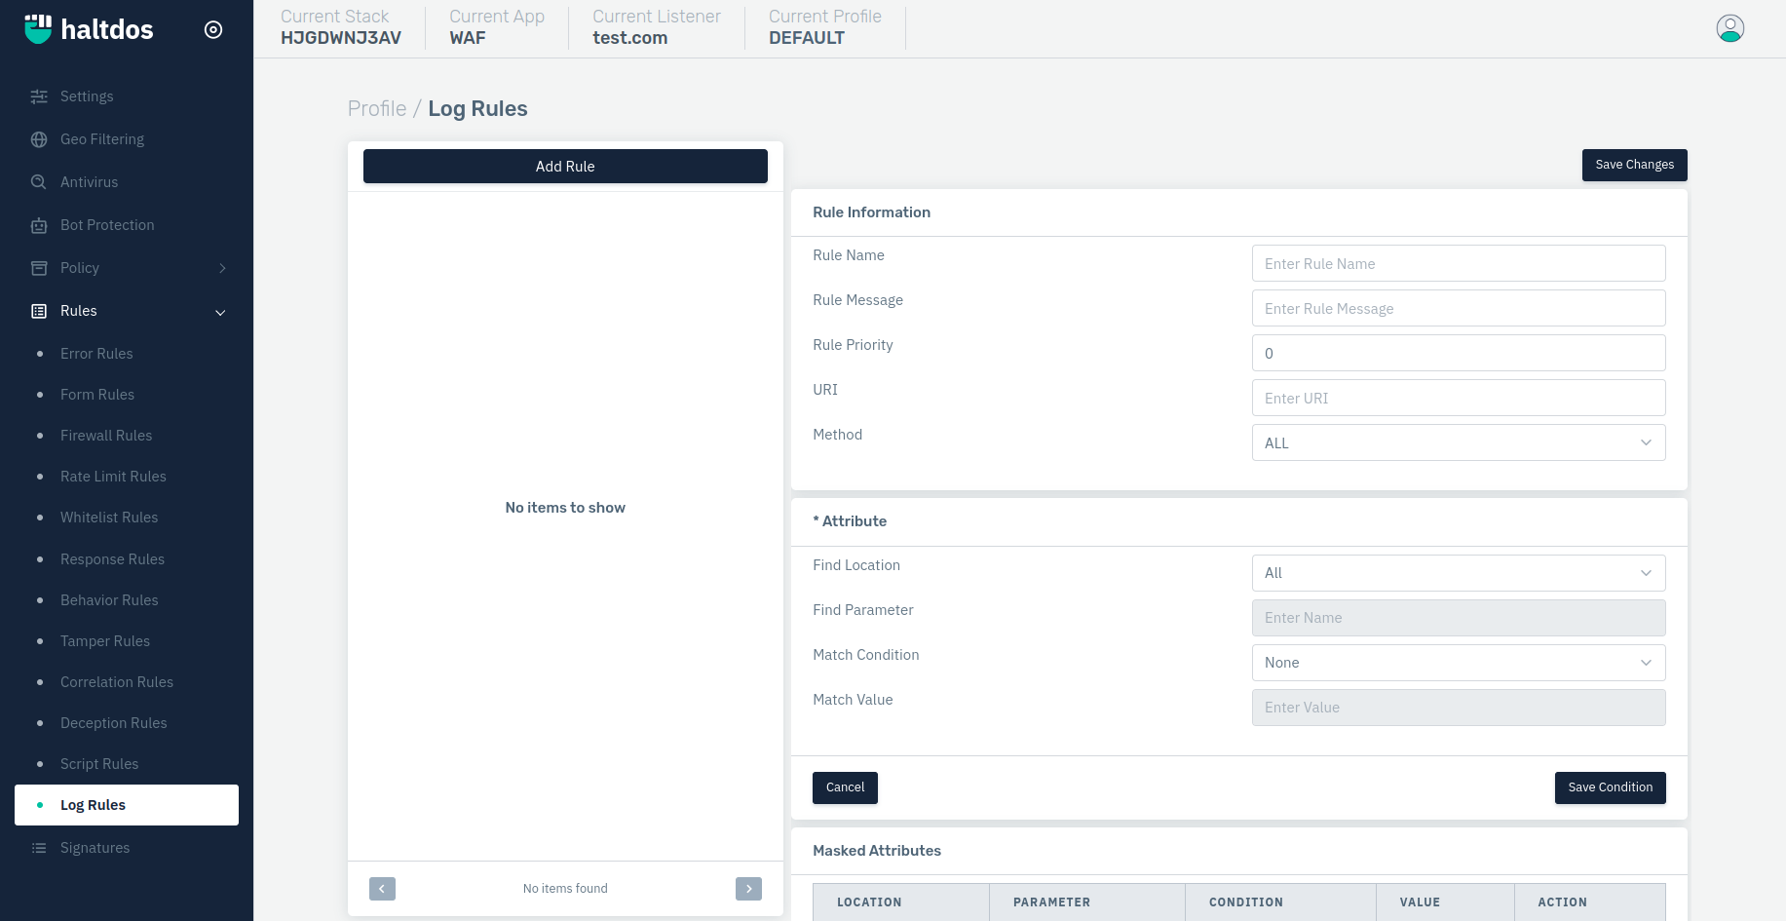Click the haltdos logo icon

click(38, 29)
